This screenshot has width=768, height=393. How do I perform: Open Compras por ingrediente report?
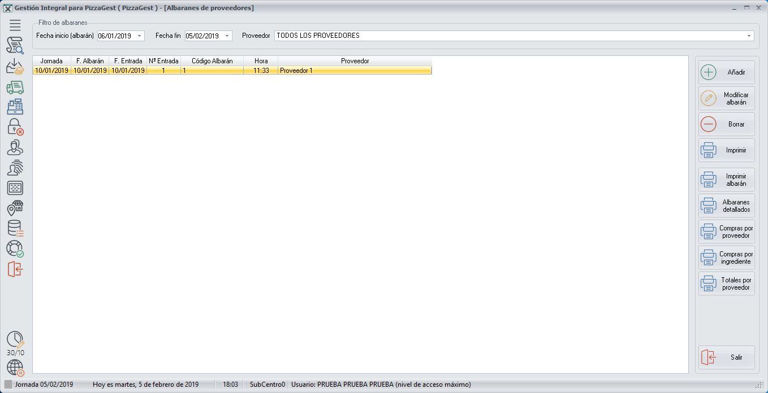click(727, 257)
